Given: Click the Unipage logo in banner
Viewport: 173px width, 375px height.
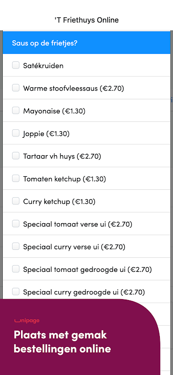Looking at the screenshot, I should coord(27,321).
